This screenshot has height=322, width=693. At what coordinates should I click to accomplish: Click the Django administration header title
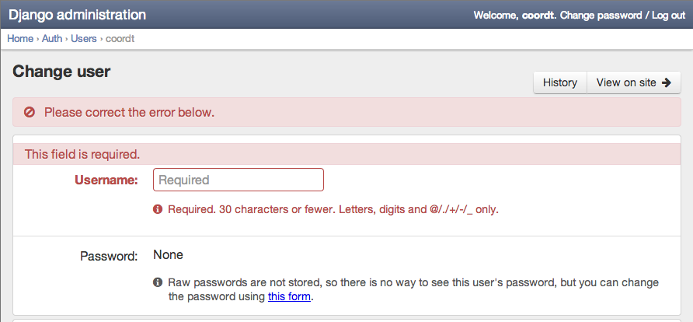(78, 15)
